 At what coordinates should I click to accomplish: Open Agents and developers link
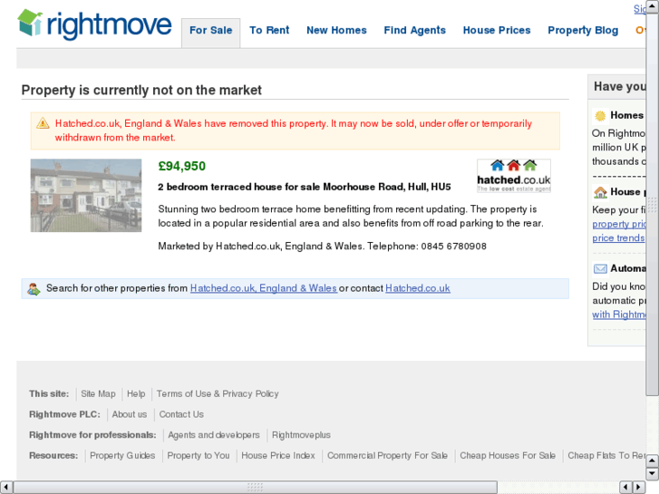point(214,435)
